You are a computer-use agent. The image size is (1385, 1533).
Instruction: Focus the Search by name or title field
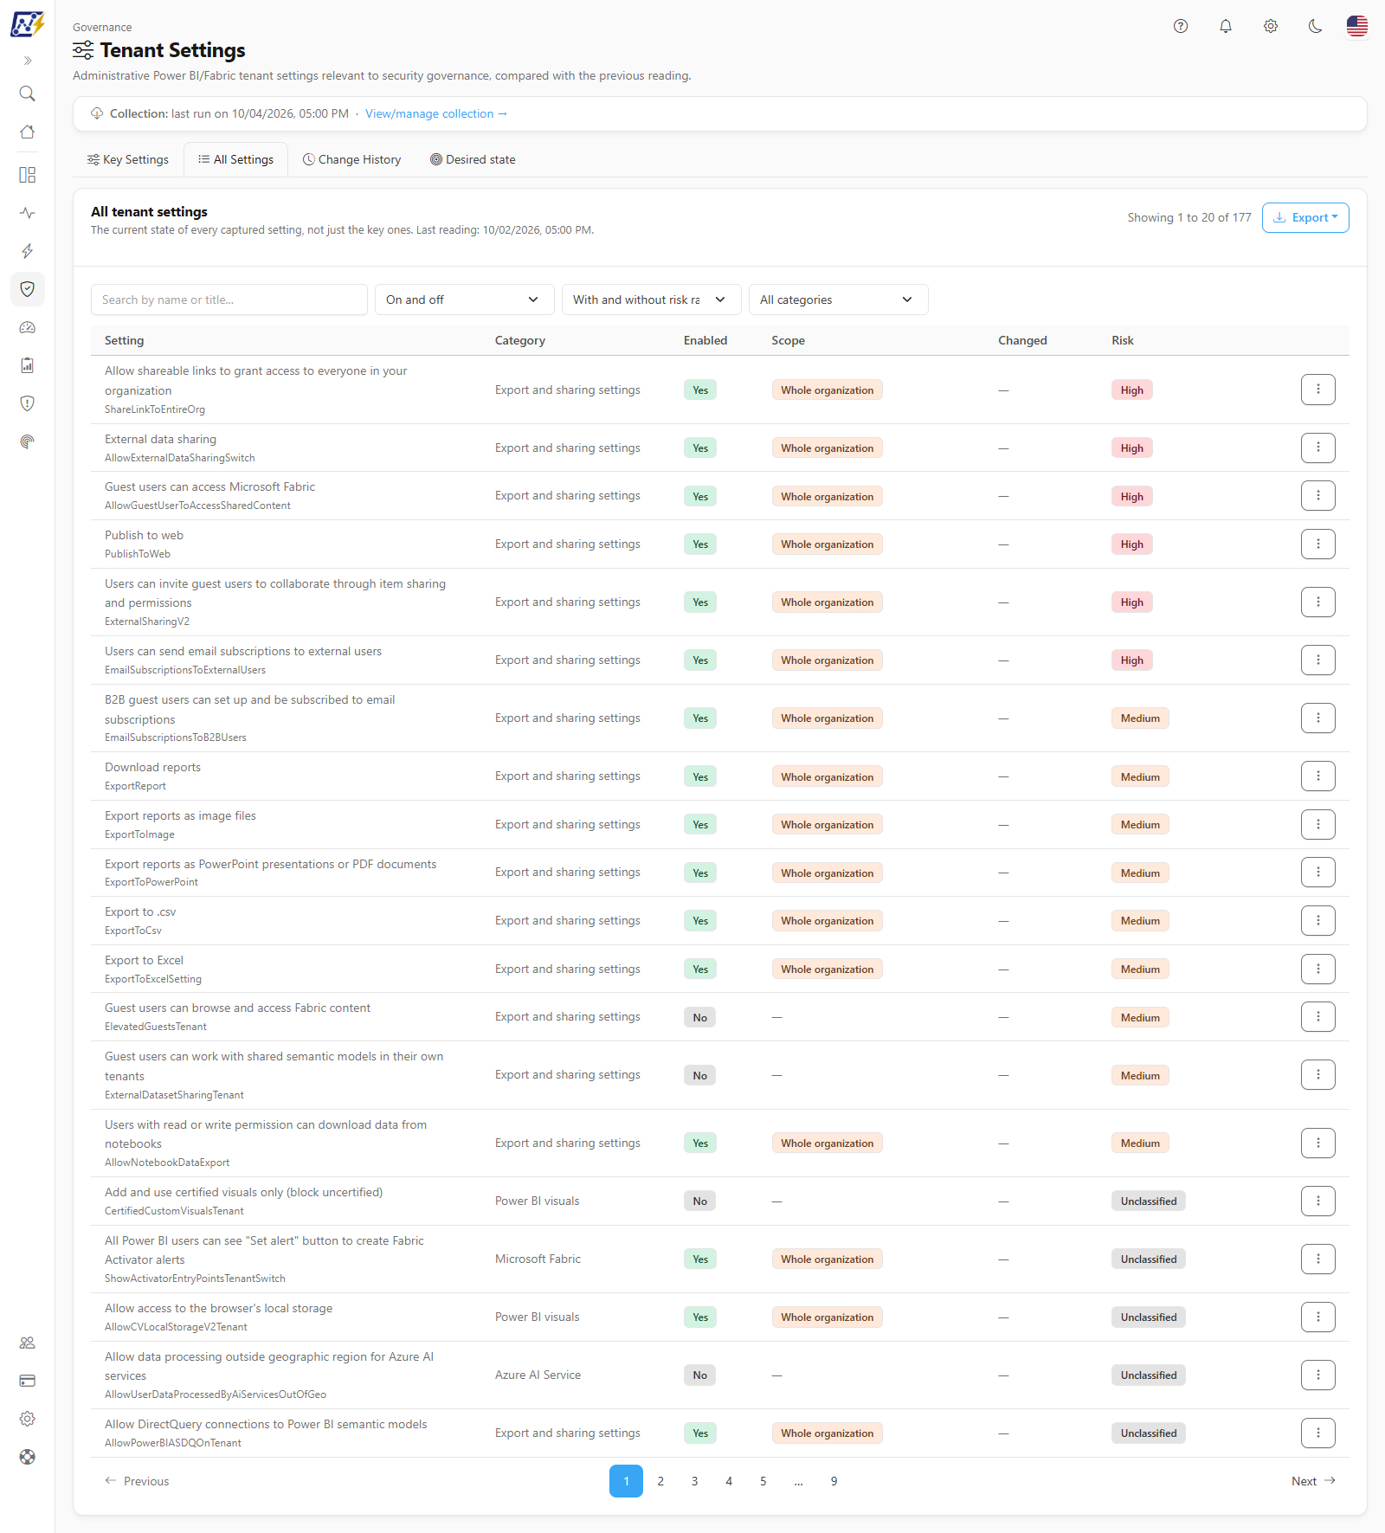(x=229, y=300)
